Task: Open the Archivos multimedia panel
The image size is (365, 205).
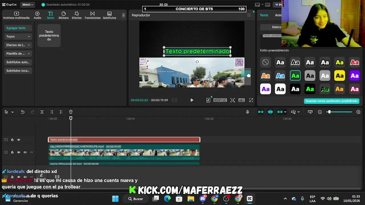Action: tap(16, 15)
